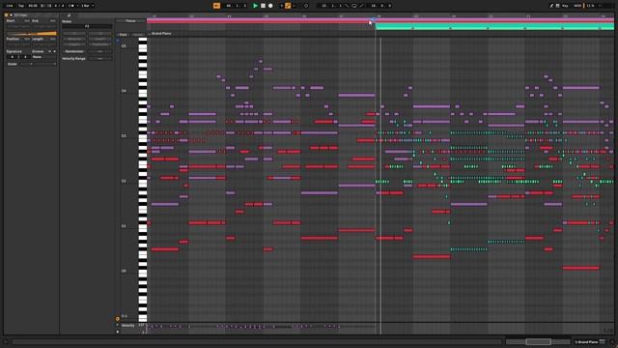Click the Capture MIDI circle icon
Image resolution: width=618 pixels, height=348 pixels.
[306, 6]
